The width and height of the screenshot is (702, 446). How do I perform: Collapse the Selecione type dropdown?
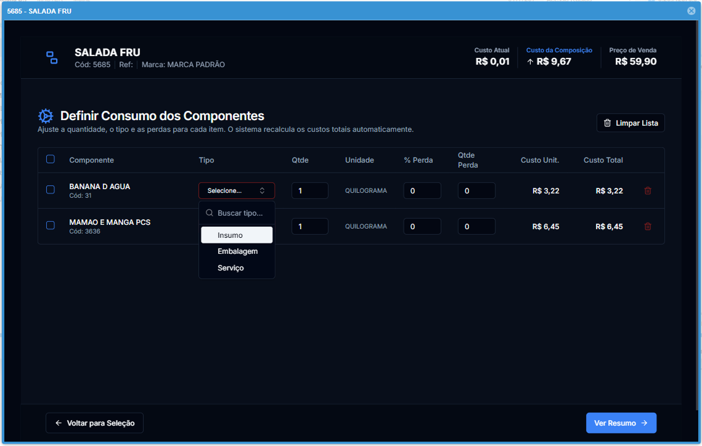pyautogui.click(x=237, y=191)
